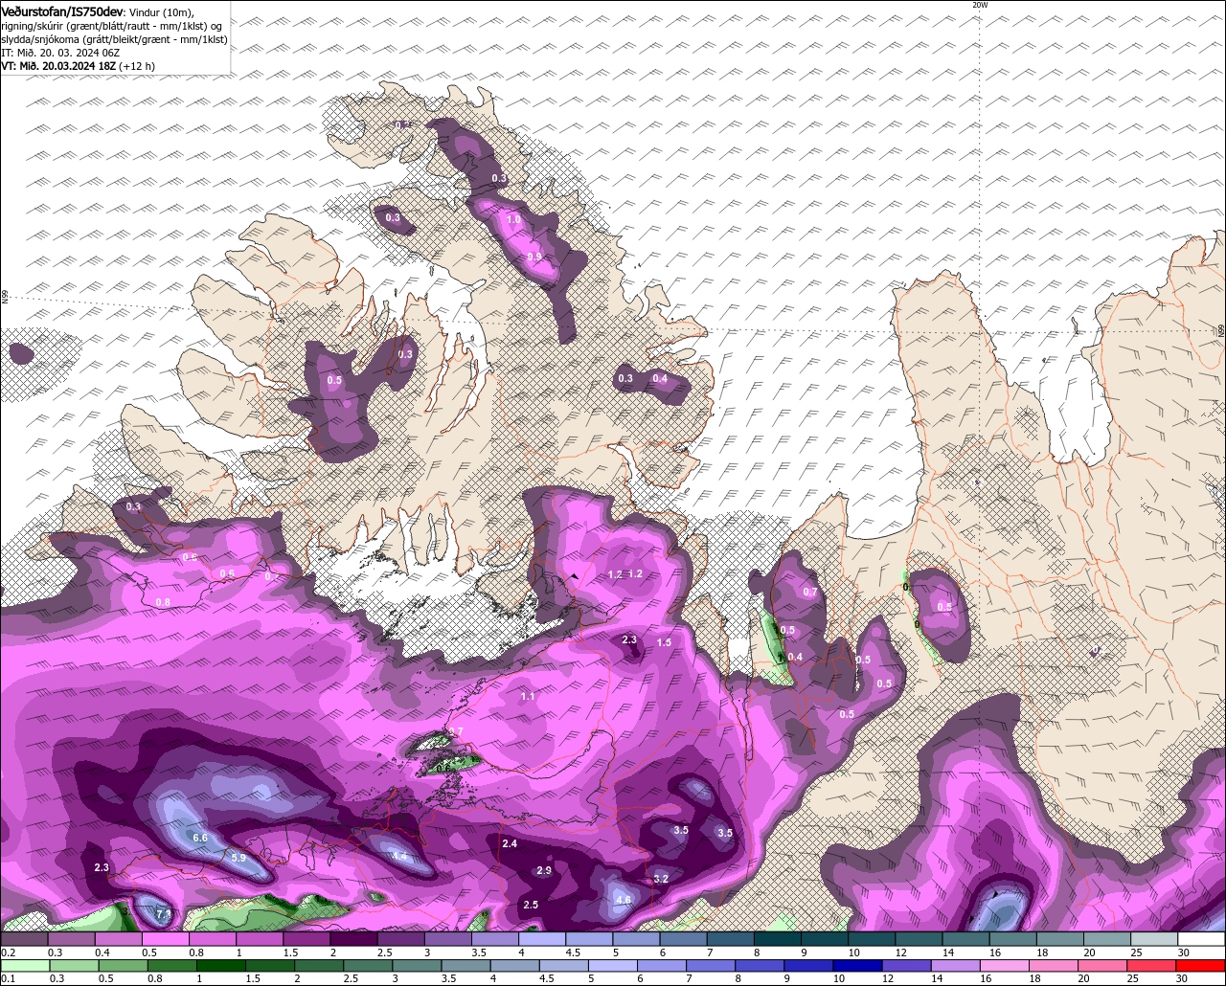Image resolution: width=1226 pixels, height=986 pixels.
Task: Click the precipitation value '3.2' on the map
Action: [661, 879]
